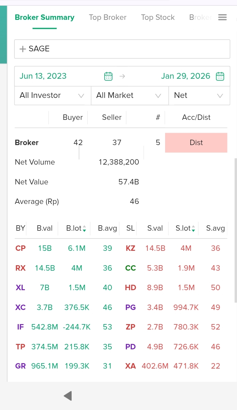The width and height of the screenshot is (237, 410).
Task: Switch to the Top Stock tab
Action: tap(158, 17)
